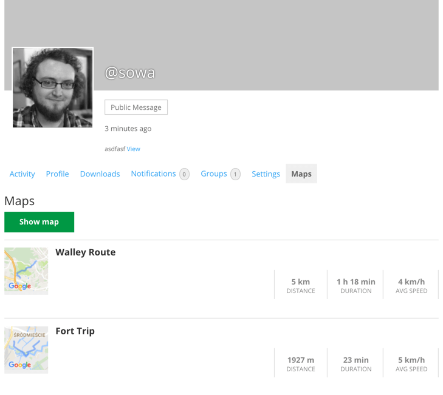Open the Fort Trip title link
Image resolution: width=443 pixels, height=395 pixels.
click(75, 331)
